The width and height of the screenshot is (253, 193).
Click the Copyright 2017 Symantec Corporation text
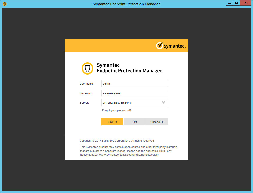(x=117, y=141)
